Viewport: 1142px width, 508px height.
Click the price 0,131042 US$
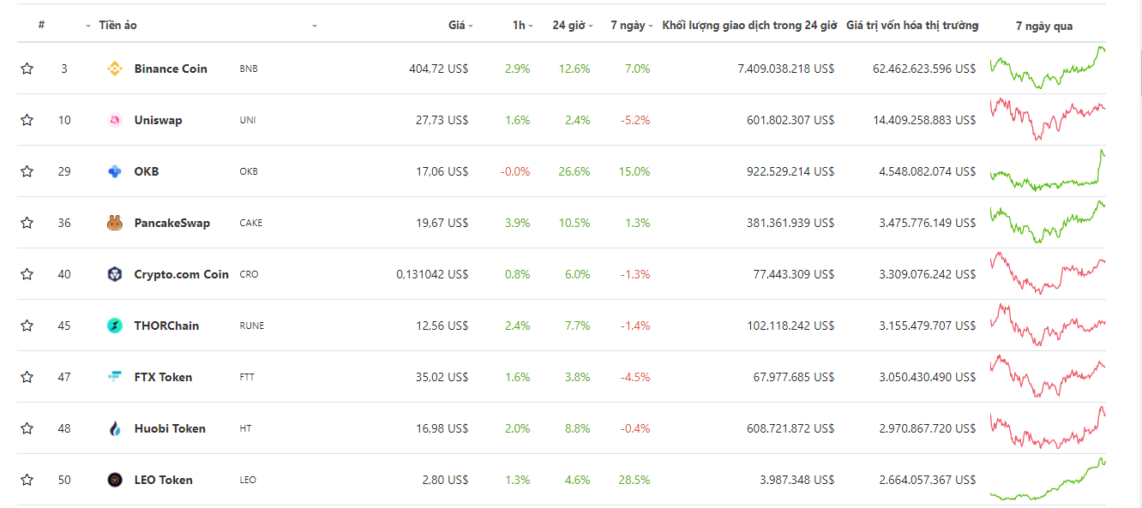click(x=433, y=274)
